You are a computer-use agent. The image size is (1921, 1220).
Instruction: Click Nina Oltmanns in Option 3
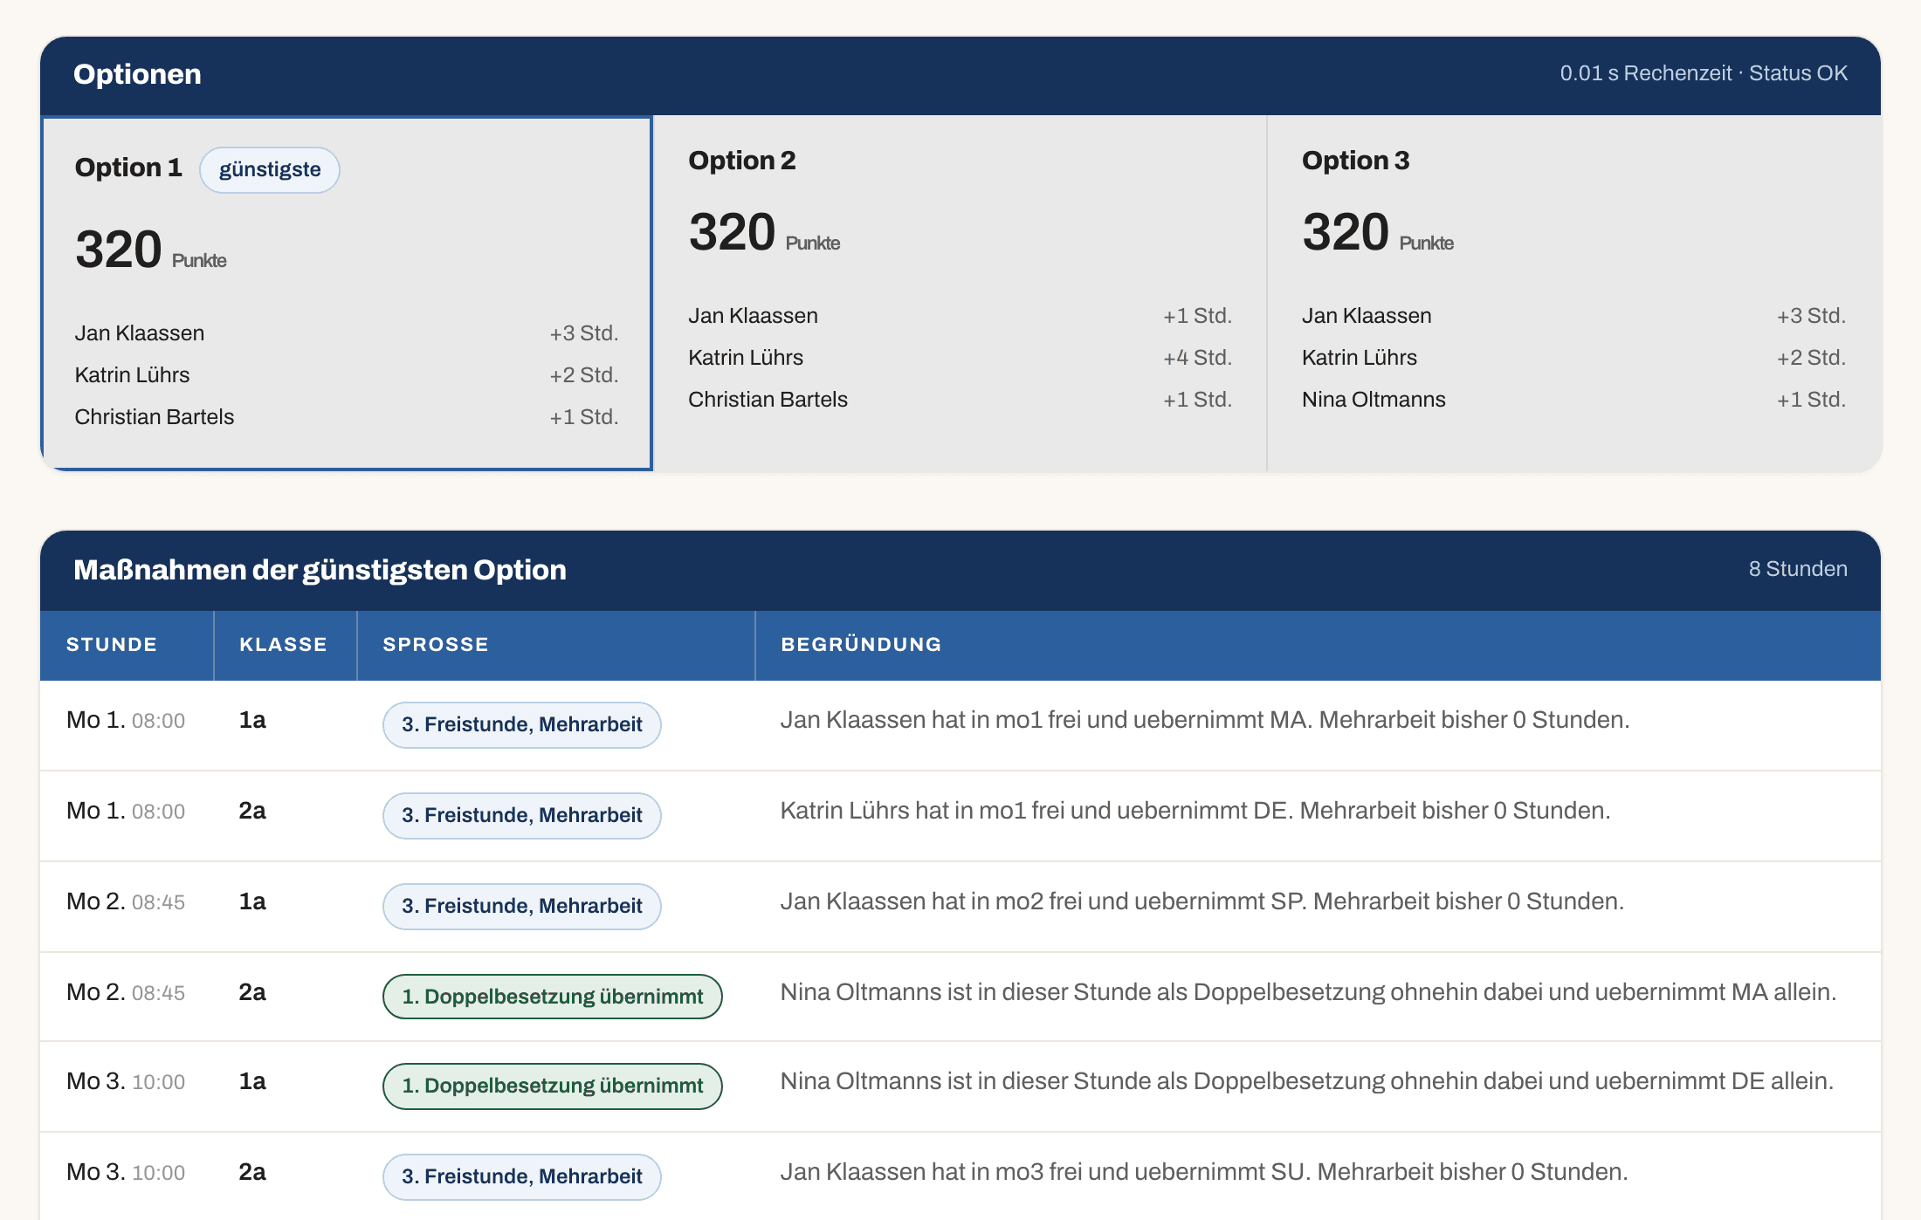[x=1374, y=400]
